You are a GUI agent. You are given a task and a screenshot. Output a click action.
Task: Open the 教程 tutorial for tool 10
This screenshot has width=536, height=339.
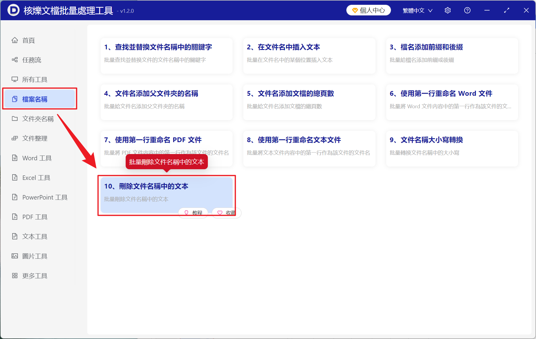click(x=193, y=212)
